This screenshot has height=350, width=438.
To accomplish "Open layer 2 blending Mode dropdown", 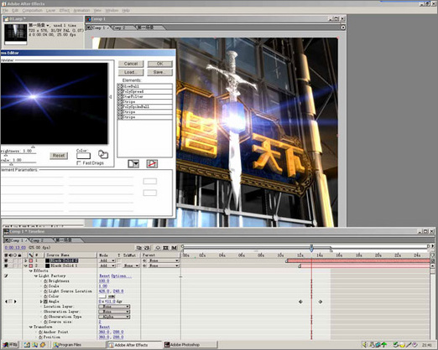I will 107,265.
